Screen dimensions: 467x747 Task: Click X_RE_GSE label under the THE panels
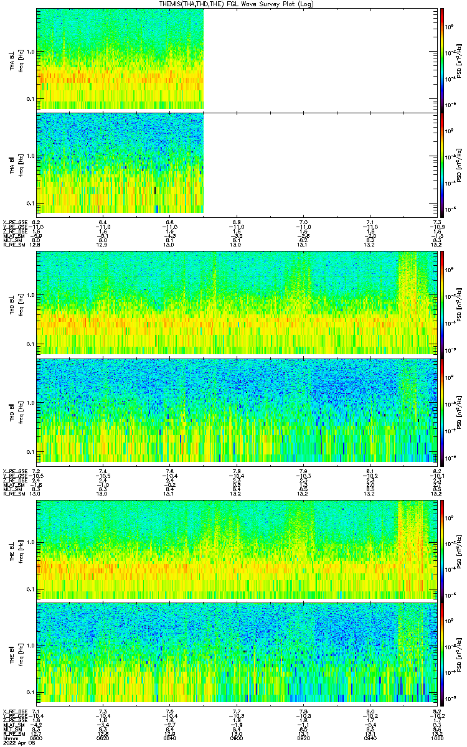pyautogui.click(x=14, y=711)
